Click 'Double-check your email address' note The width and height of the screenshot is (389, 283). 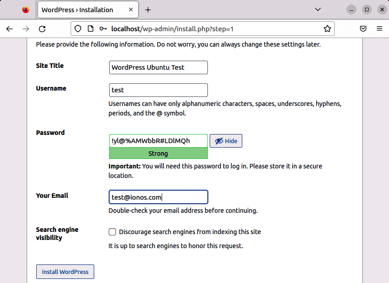[183, 211]
